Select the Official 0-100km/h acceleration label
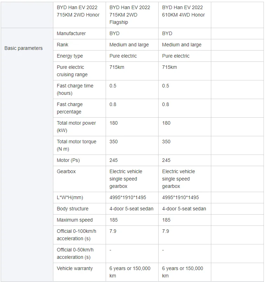266x282 pixels. point(77,235)
